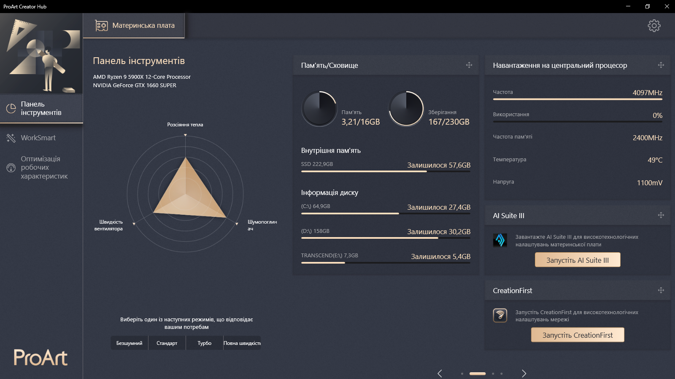Open the WorkSmart section icon
The height and width of the screenshot is (379, 675).
click(11, 138)
